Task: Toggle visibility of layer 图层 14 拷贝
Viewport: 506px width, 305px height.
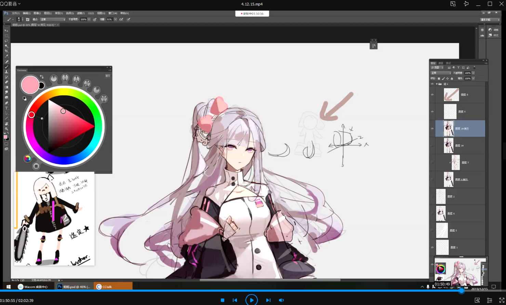Action: click(x=432, y=129)
